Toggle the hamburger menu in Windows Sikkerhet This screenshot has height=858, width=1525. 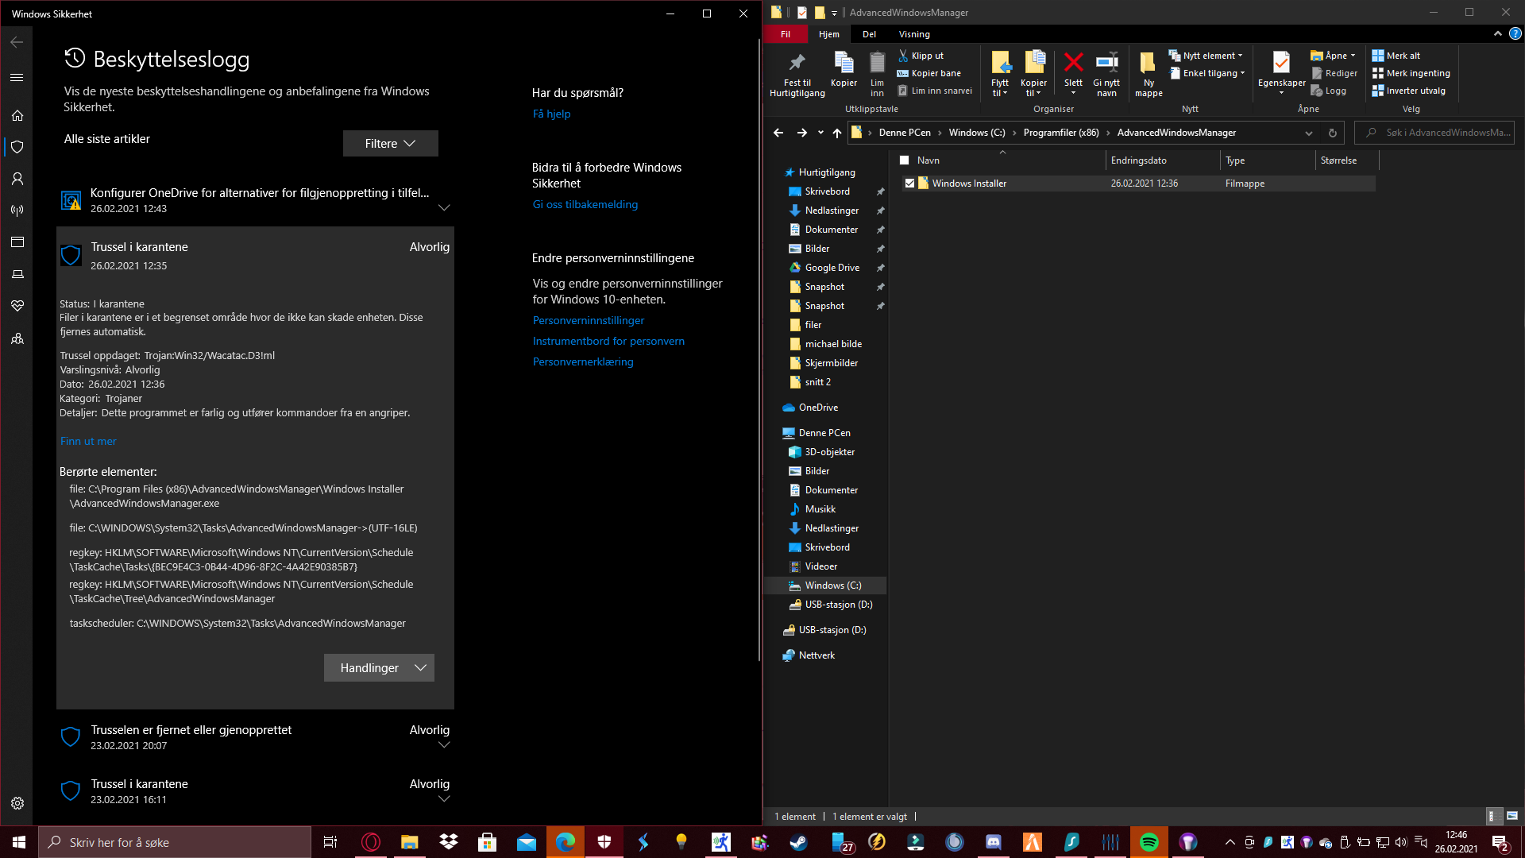(x=17, y=77)
